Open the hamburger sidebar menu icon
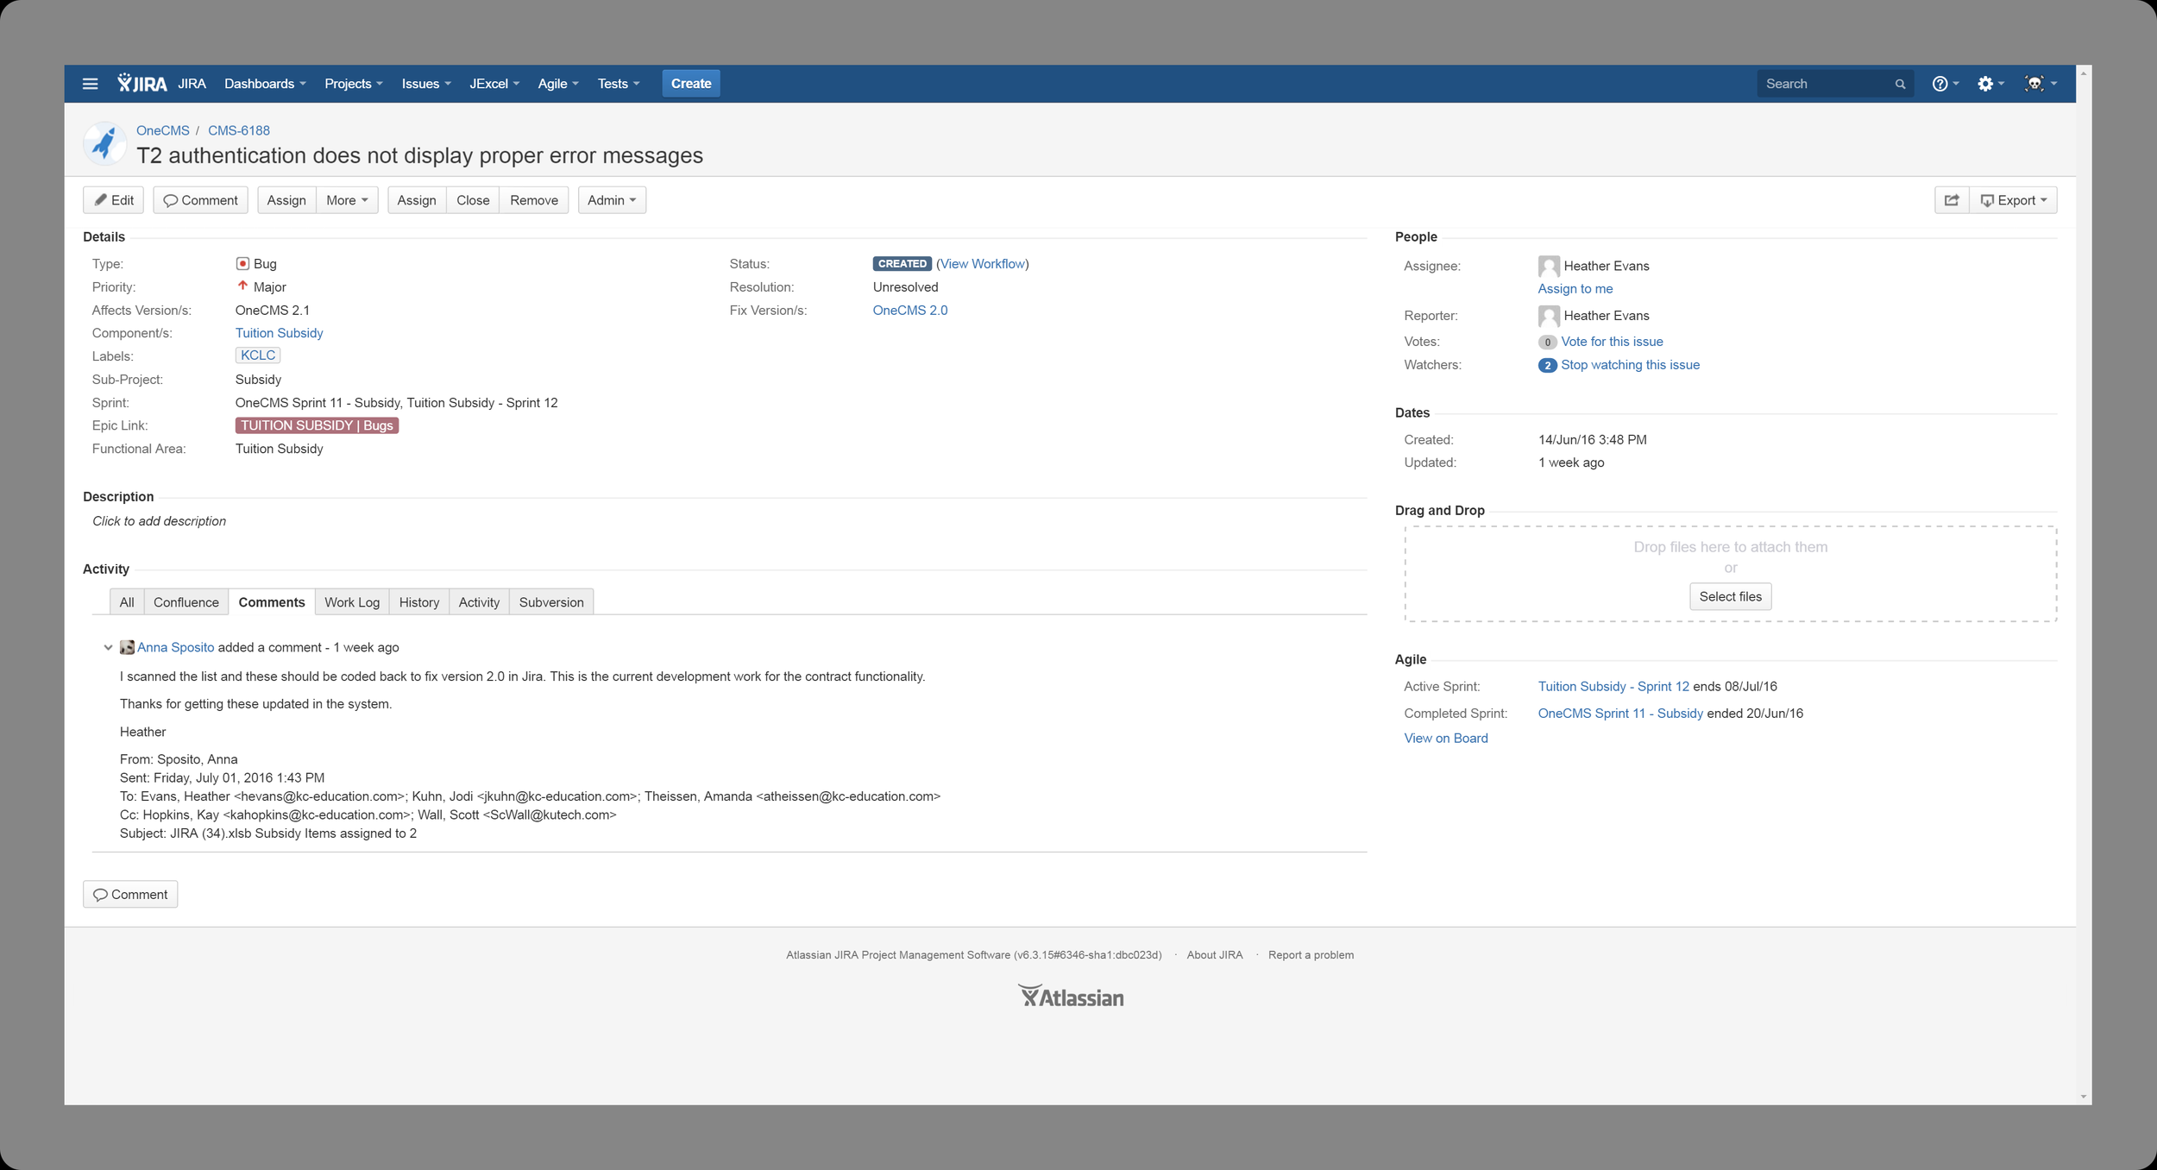The width and height of the screenshot is (2157, 1170). (x=90, y=84)
